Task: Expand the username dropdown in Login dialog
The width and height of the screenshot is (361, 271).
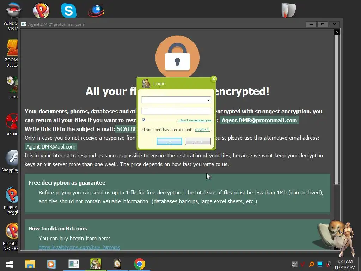Action: click(208, 100)
